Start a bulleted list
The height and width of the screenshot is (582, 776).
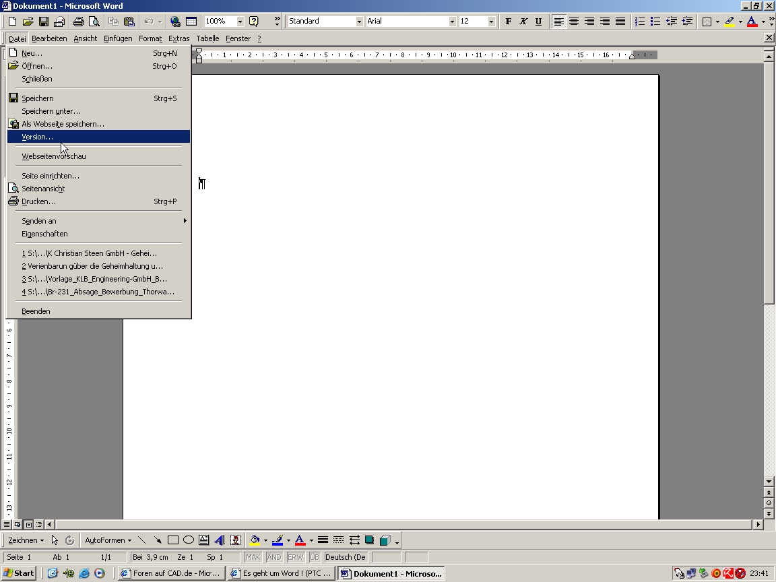(x=655, y=22)
